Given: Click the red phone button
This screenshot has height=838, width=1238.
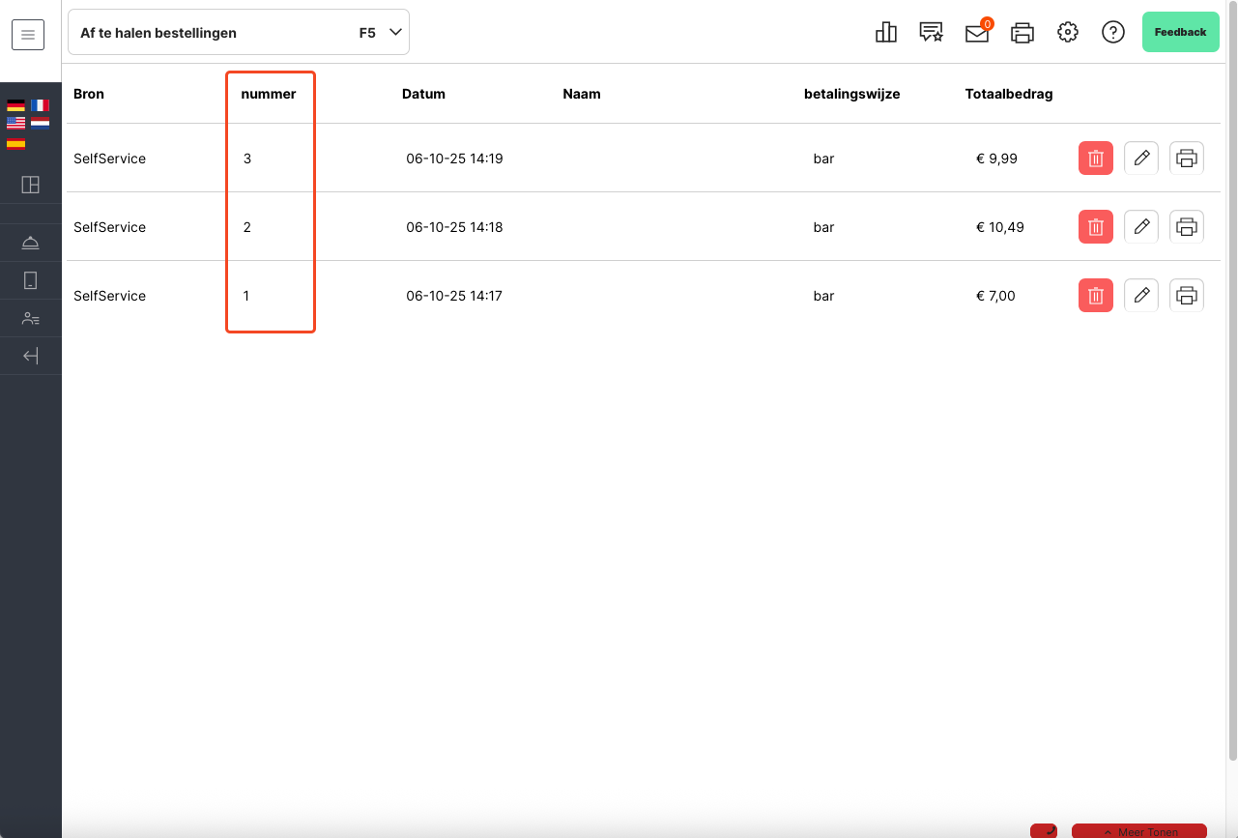Looking at the screenshot, I should pos(1044,831).
